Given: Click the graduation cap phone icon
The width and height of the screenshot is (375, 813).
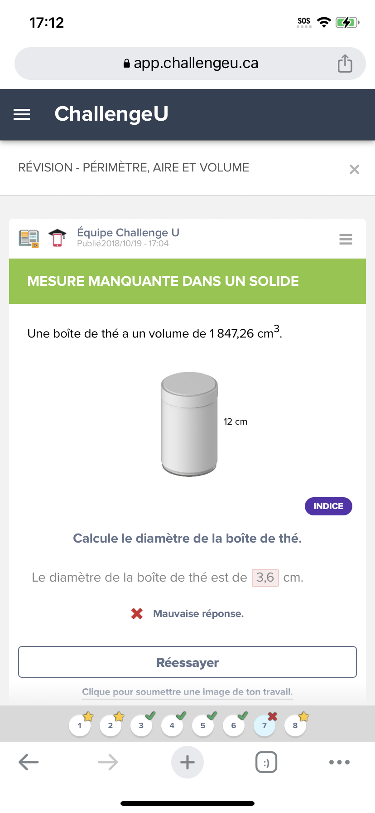Looking at the screenshot, I should (x=57, y=238).
